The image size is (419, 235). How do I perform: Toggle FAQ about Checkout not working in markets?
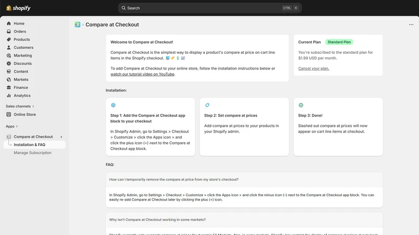(244, 220)
